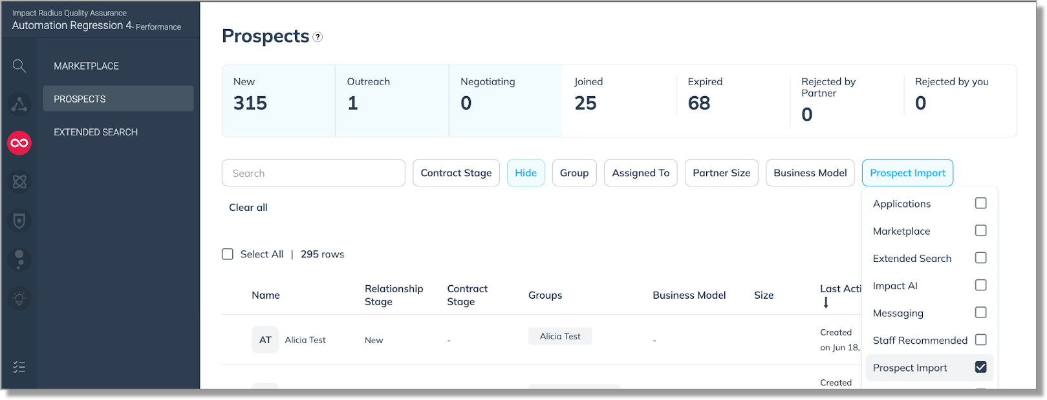Expand the Partner Size filter
1047x400 pixels.
(721, 173)
